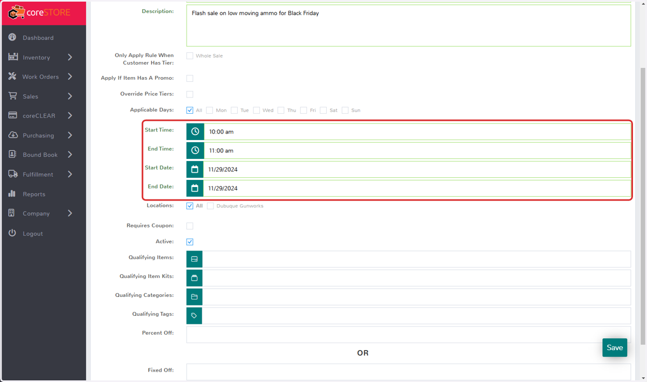Click the Qualifying Item Kits icon
The image size is (647, 382).
click(194, 278)
